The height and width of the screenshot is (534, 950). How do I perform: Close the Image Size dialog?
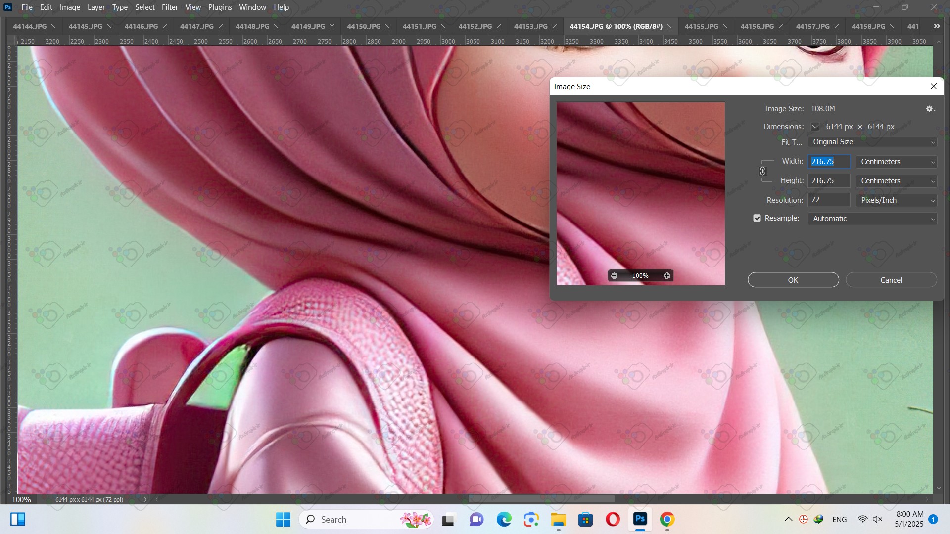pos(934,86)
